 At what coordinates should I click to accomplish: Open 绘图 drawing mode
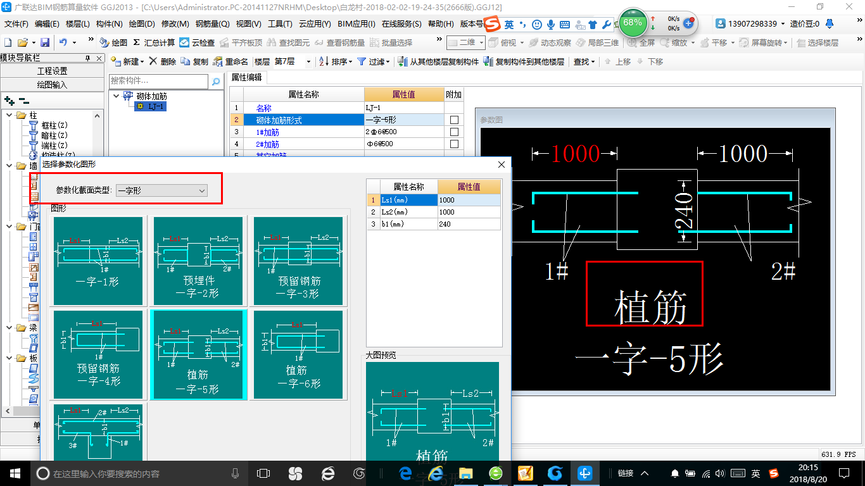pos(114,42)
